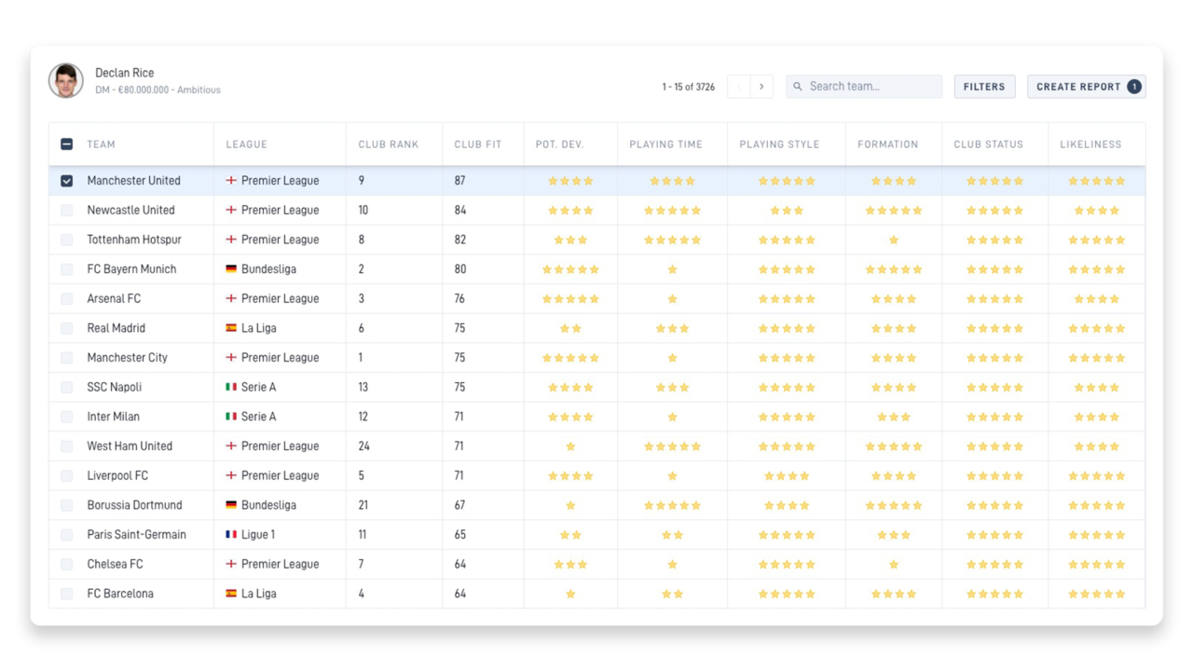The image size is (1193, 671).
Task: Click Manchester United club fit 87
Action: pyautogui.click(x=459, y=181)
